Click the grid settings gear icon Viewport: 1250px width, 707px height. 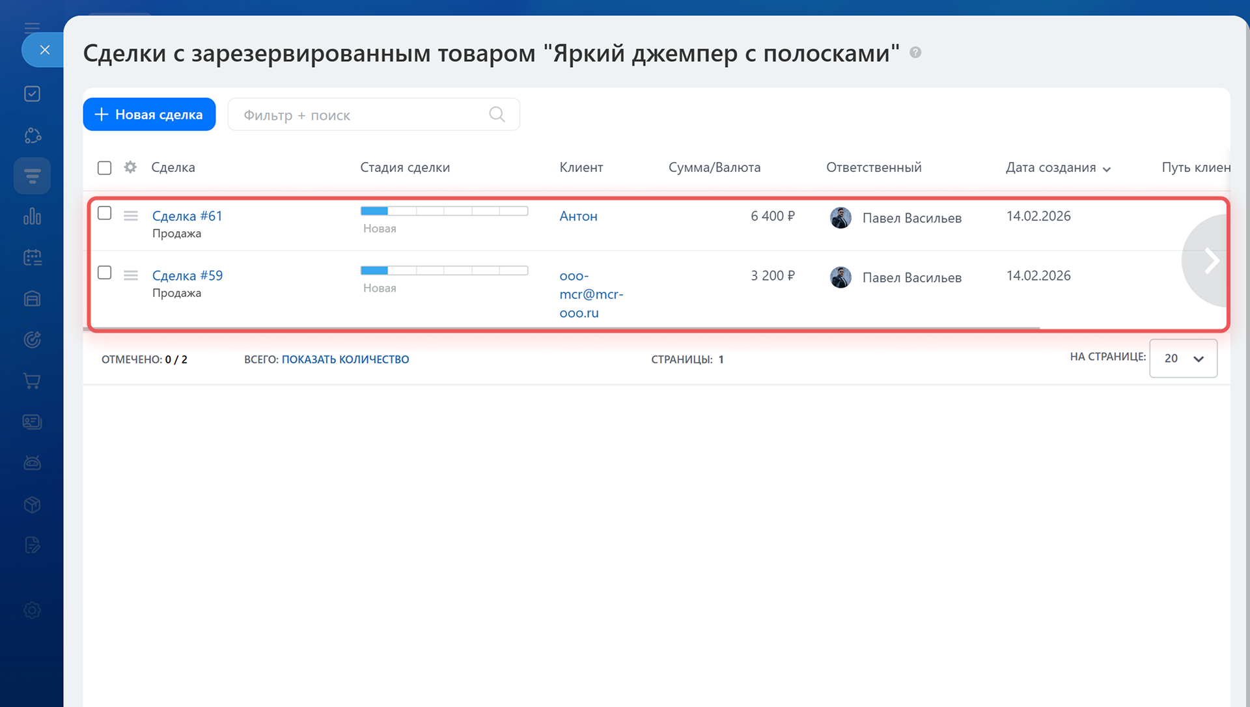130,167
